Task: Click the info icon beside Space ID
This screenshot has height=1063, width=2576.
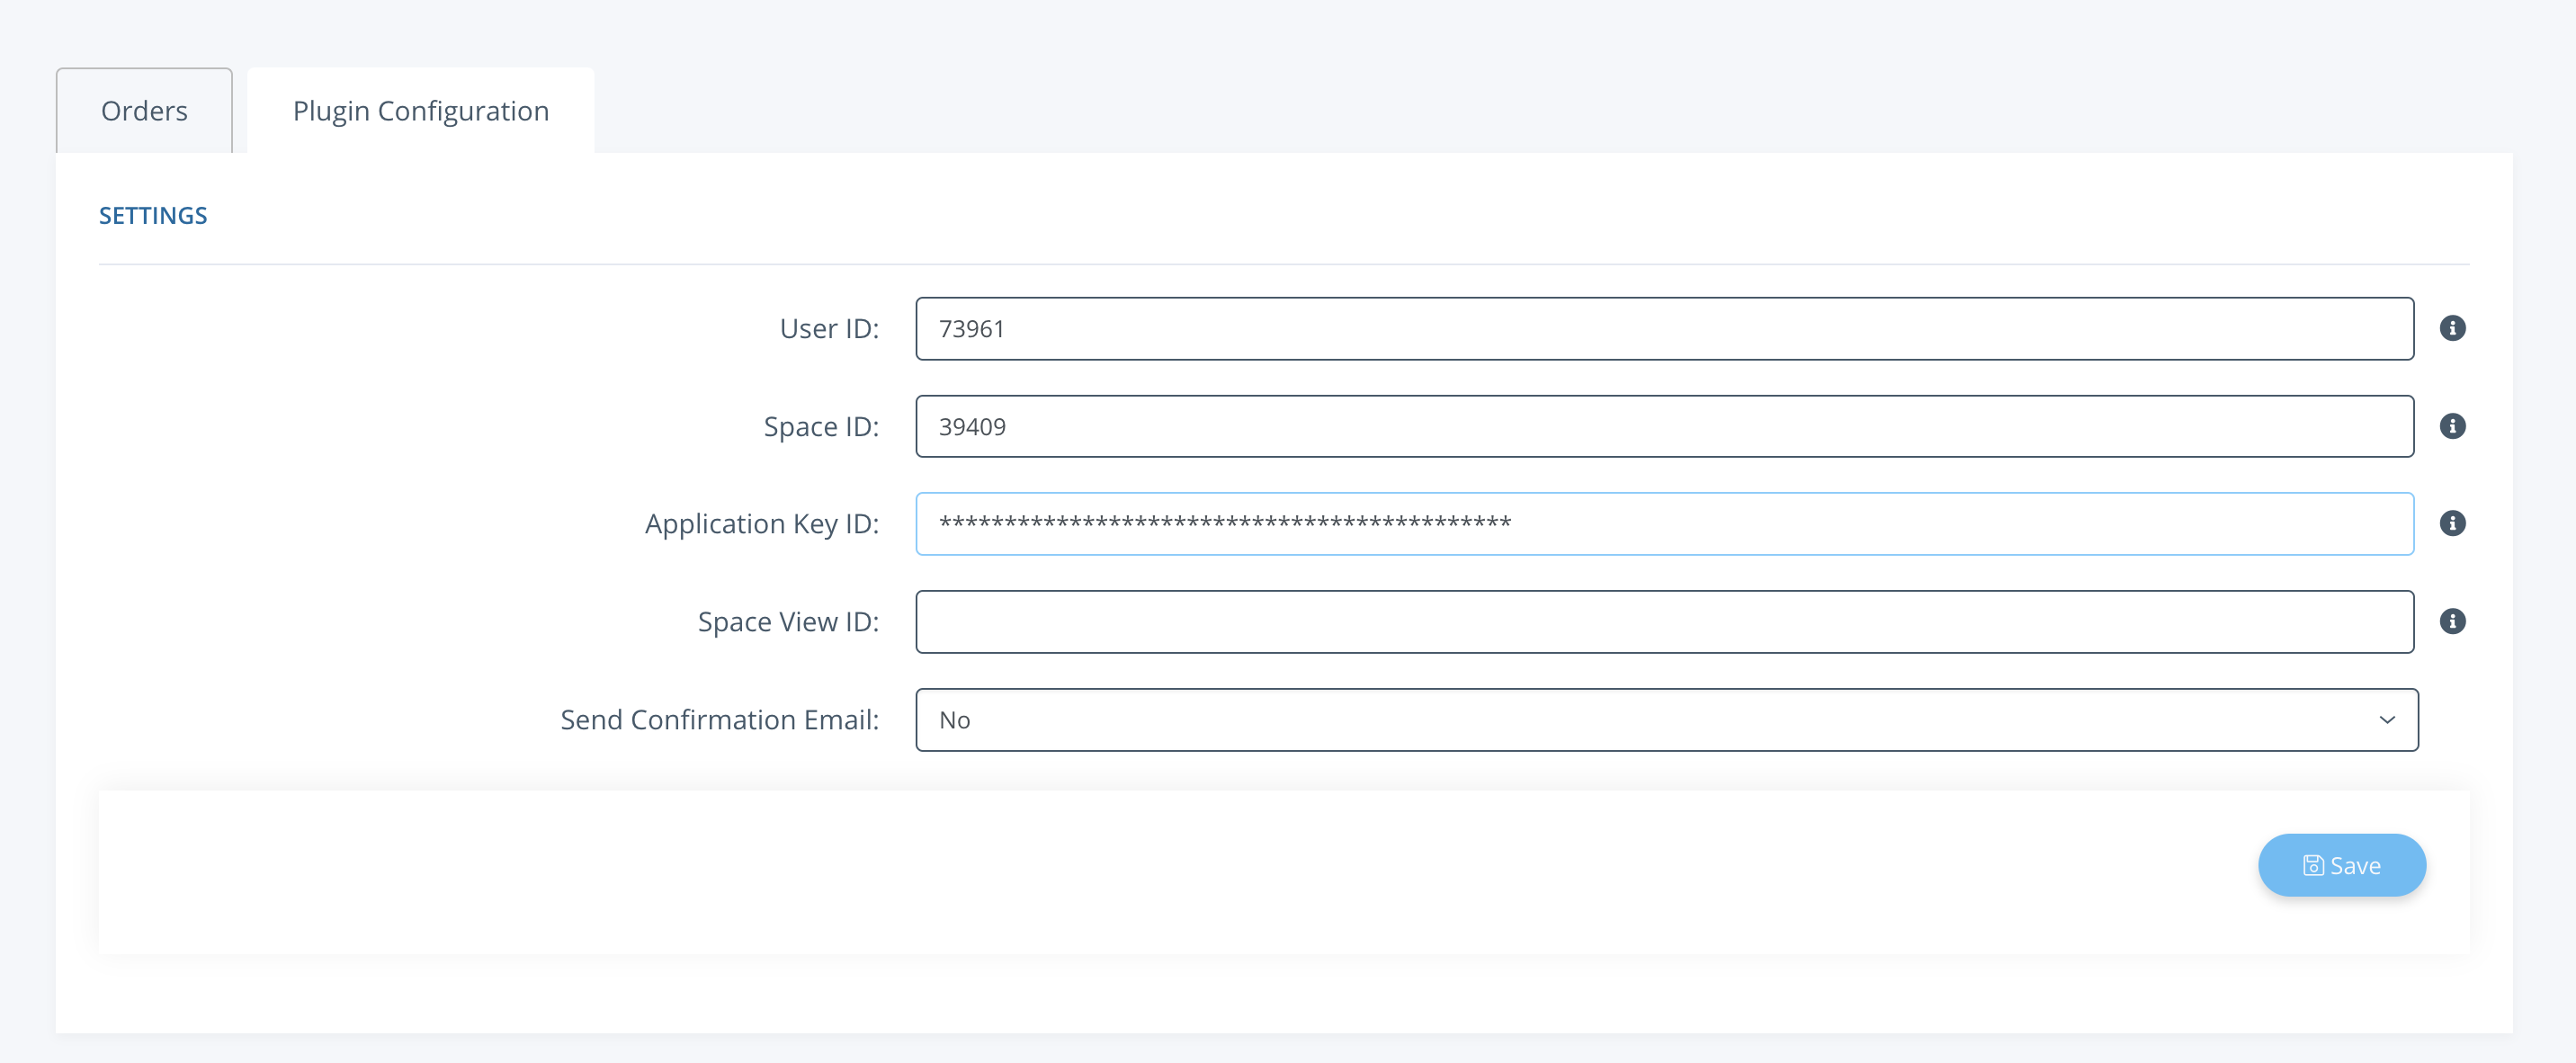Action: pos(2453,425)
